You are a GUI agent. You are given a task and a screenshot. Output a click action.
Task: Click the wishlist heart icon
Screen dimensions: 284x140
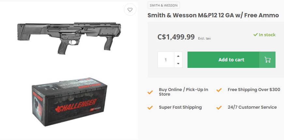(x=130, y=10)
